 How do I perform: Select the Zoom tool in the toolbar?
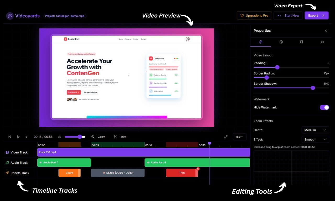point(98,137)
